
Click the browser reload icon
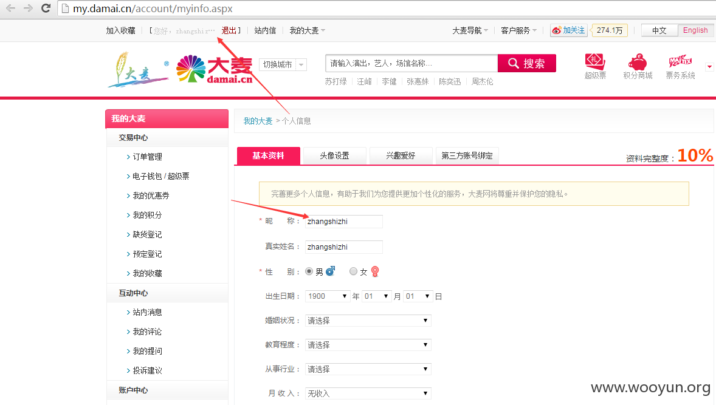click(x=46, y=9)
